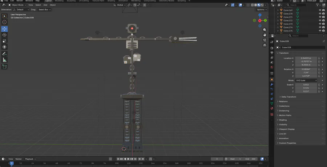This screenshot has height=167, width=327.
Task: Toggle camera view icon in viewport
Action: [265, 40]
